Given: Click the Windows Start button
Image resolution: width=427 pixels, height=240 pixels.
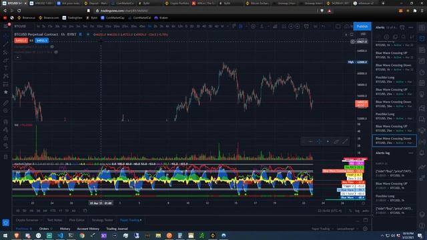Looking at the screenshot, I should pyautogui.click(x=5, y=235).
